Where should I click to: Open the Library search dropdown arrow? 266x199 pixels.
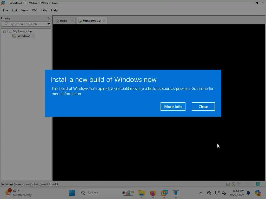[x=49, y=24]
